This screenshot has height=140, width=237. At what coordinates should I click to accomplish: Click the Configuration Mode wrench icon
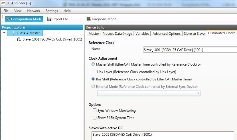click(8, 19)
